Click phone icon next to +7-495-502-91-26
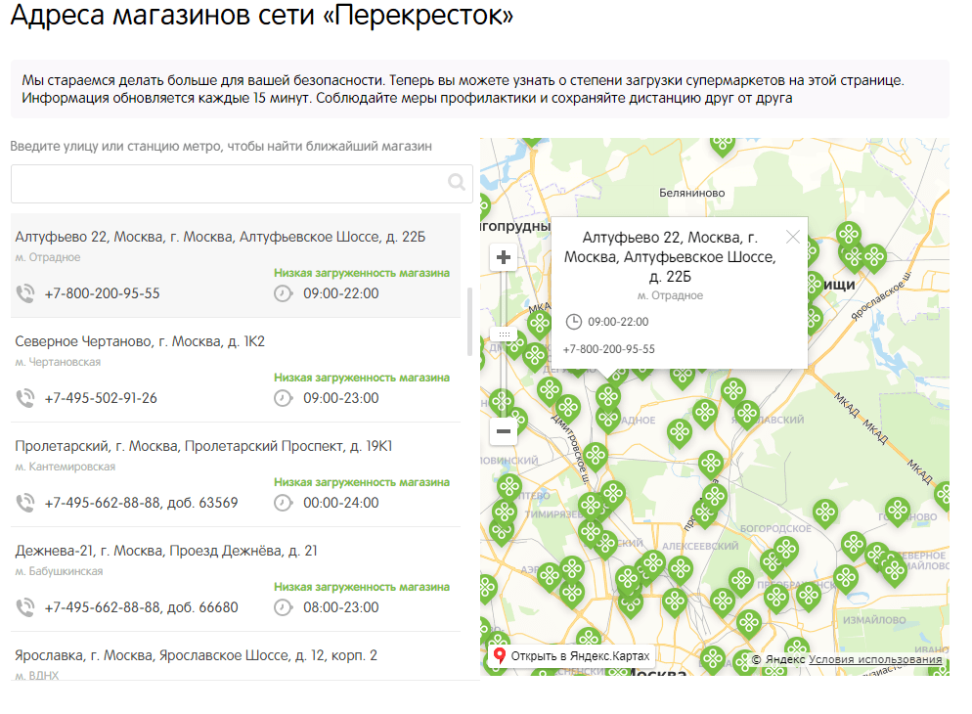This screenshot has height=714, width=972. pos(25,398)
